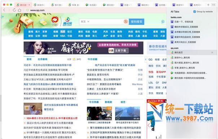
Task: Go back with the browser back arrow
Action: click(x=4, y=10)
